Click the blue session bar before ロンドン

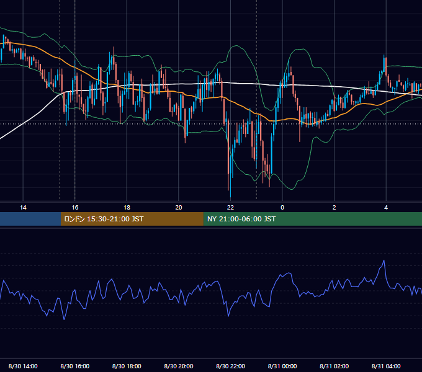click(30, 219)
